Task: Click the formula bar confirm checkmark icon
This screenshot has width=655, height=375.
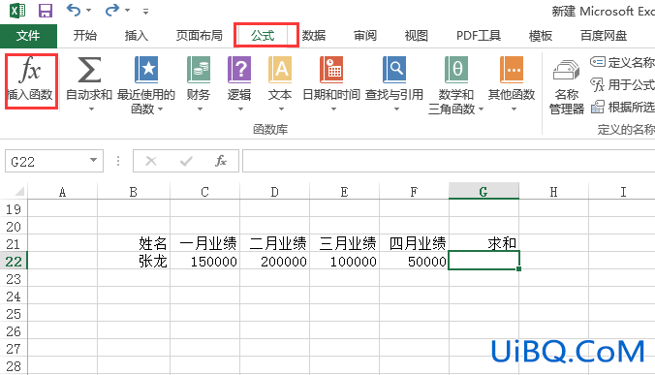Action: pyautogui.click(x=186, y=161)
